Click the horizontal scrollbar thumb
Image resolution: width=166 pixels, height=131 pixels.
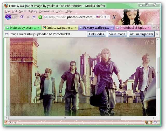(x=65, y=118)
